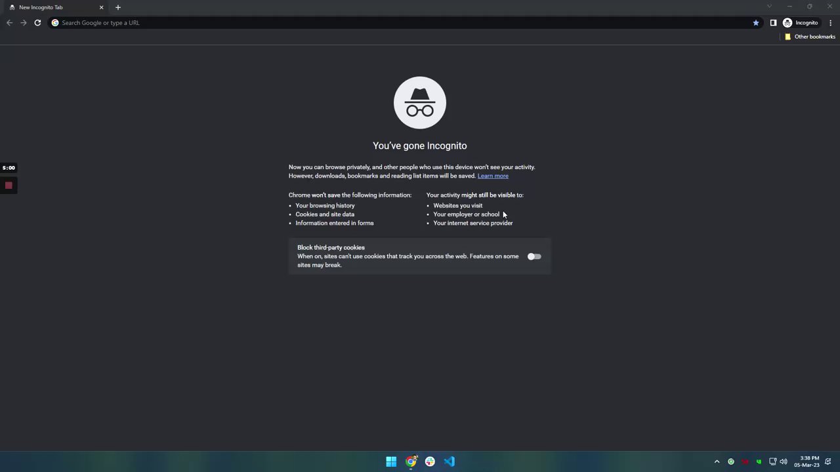Open Other bookmarks folder
Viewport: 840px width, 472px height.
[810, 37]
